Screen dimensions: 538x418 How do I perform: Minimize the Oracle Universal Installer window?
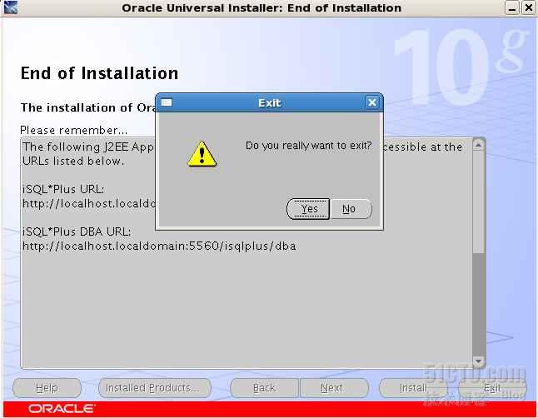[512, 7]
